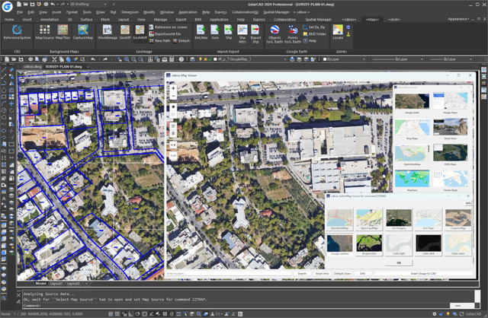Click the New Path option

click(x=159, y=40)
